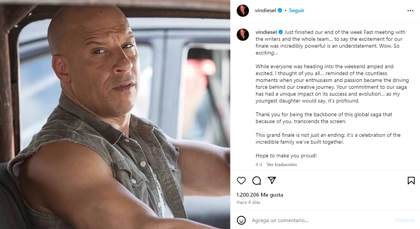Screen dimensions: 420x229
Task: Open comments with the speech bubble icon
Action: pyautogui.click(x=257, y=180)
